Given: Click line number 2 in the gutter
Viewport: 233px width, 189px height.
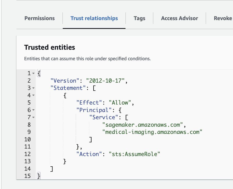Looking at the screenshot, I should [x=29, y=81].
